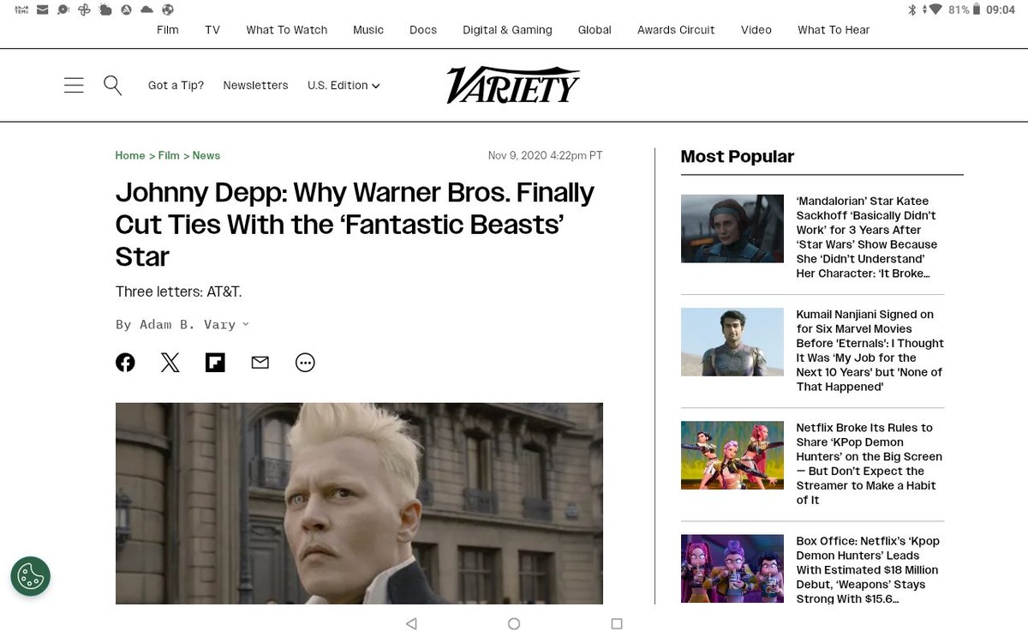Click the Kumail Nanjiani article thumbnail
Viewport: 1028px width, 643px height.
tap(732, 341)
